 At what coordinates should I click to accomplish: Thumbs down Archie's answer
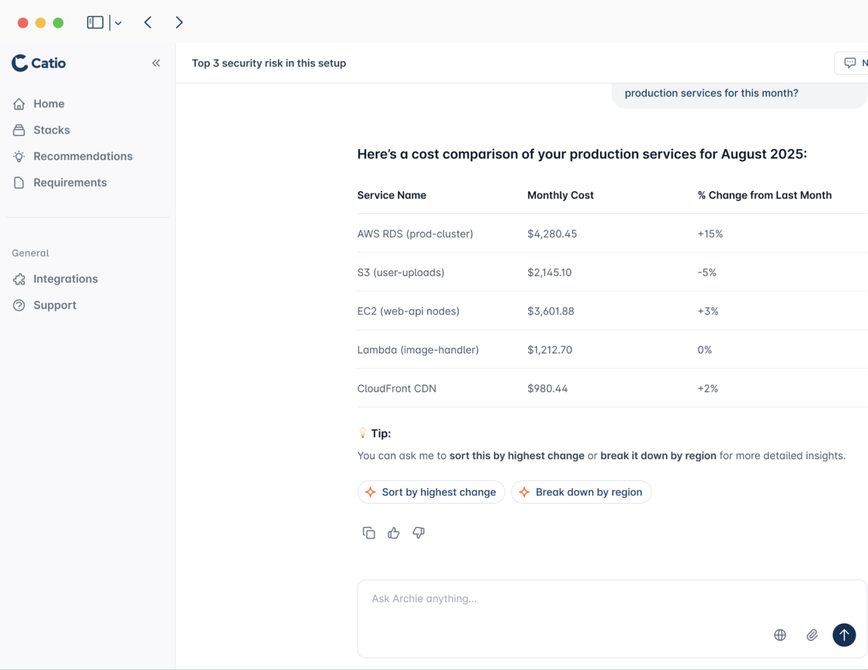[418, 533]
